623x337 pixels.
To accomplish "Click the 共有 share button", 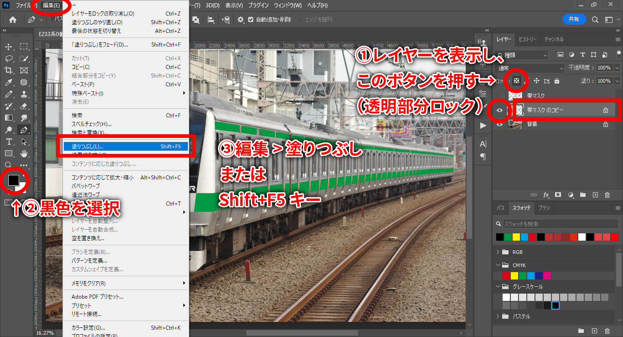I will pos(574,19).
